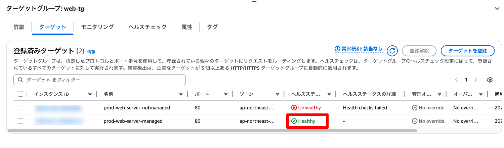
Task: Open the 詳細 tab
Action: (x=19, y=27)
